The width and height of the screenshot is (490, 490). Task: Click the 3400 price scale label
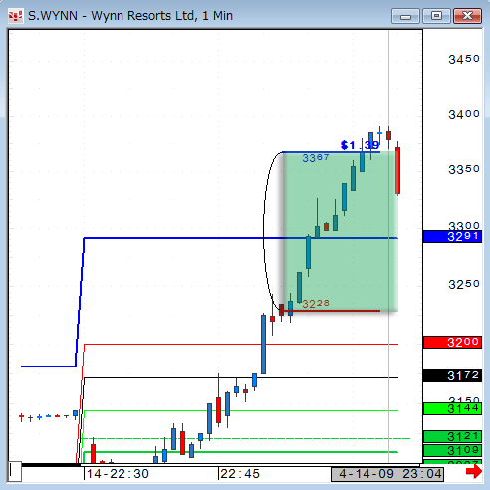pyautogui.click(x=464, y=114)
